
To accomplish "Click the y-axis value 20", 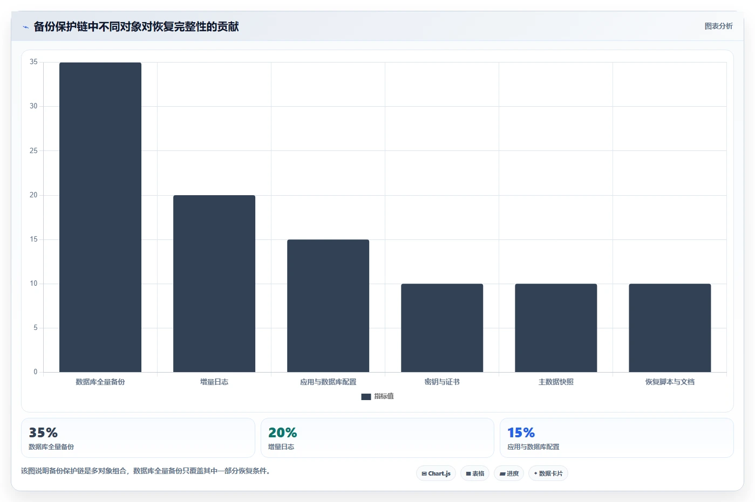I will (x=33, y=195).
